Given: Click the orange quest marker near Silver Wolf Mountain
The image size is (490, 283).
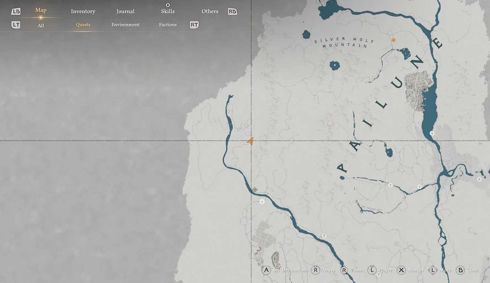Looking at the screenshot, I should pos(393,40).
